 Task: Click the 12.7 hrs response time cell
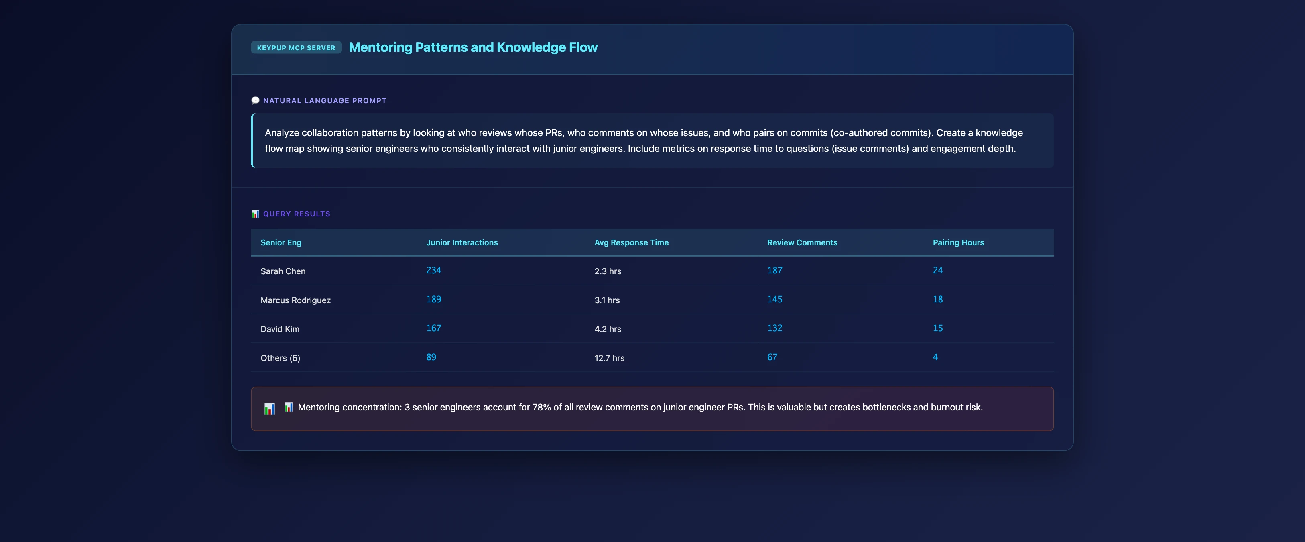pos(609,358)
